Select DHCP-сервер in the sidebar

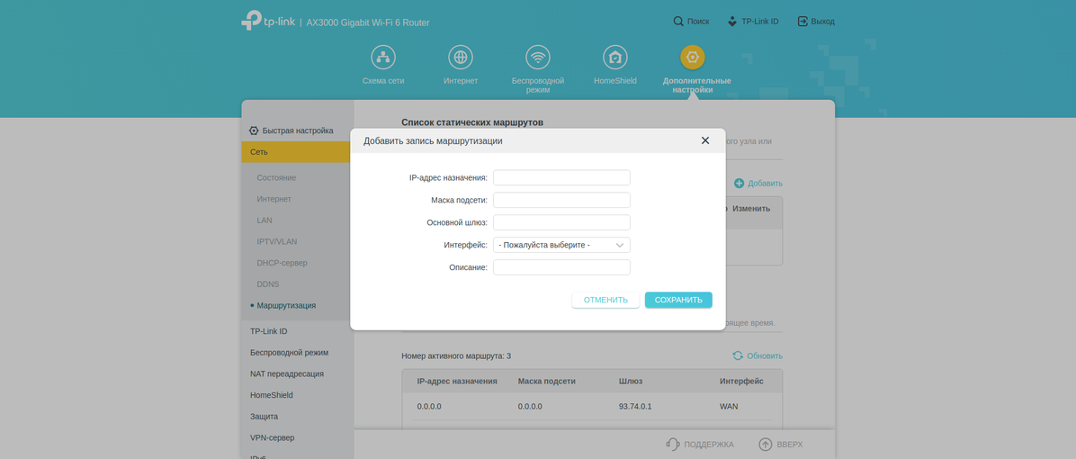pyautogui.click(x=282, y=263)
